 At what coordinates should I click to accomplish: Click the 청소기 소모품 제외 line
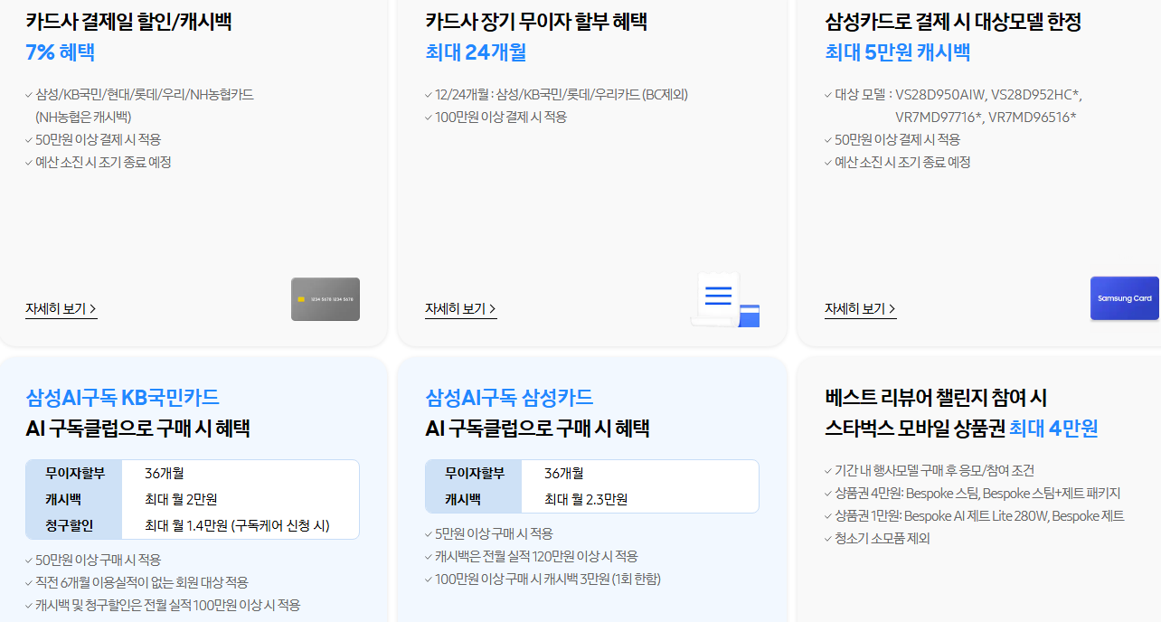(882, 538)
